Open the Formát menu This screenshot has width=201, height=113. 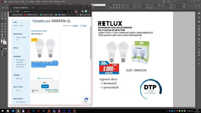[x=22, y=2]
